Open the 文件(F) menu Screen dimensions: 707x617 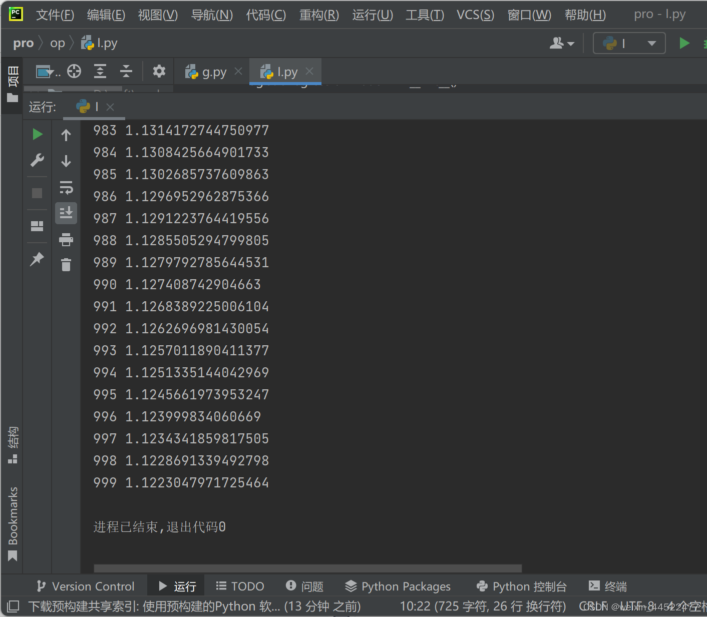(x=55, y=15)
